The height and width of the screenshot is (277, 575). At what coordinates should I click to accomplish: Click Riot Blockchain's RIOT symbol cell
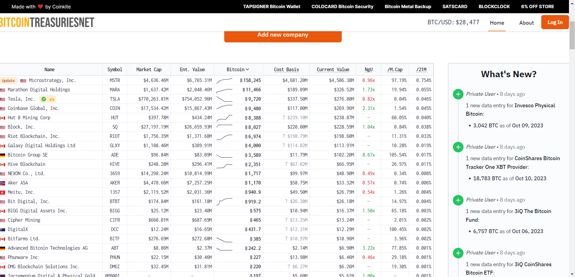tap(115, 136)
